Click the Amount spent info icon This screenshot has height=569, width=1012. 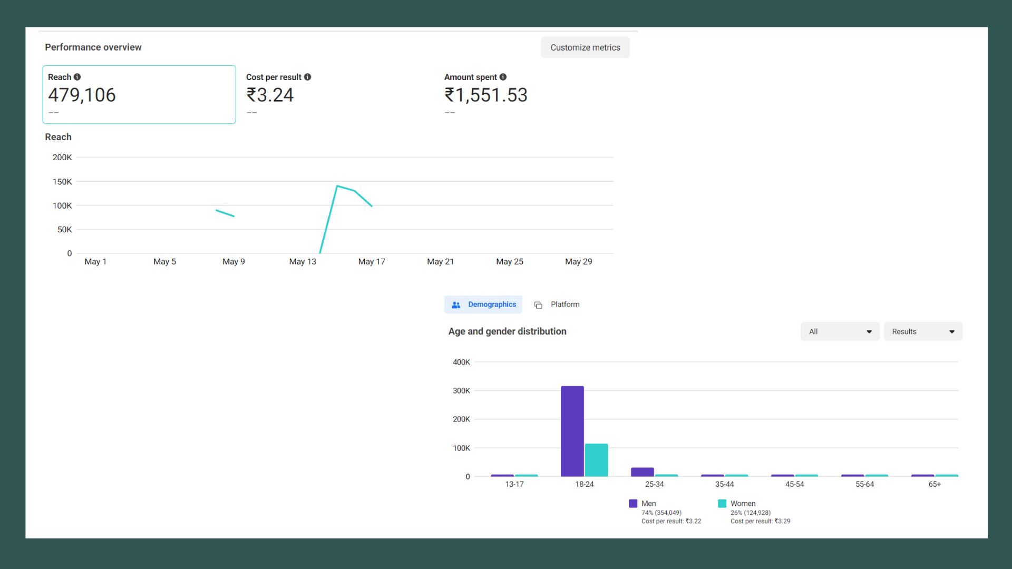point(503,77)
